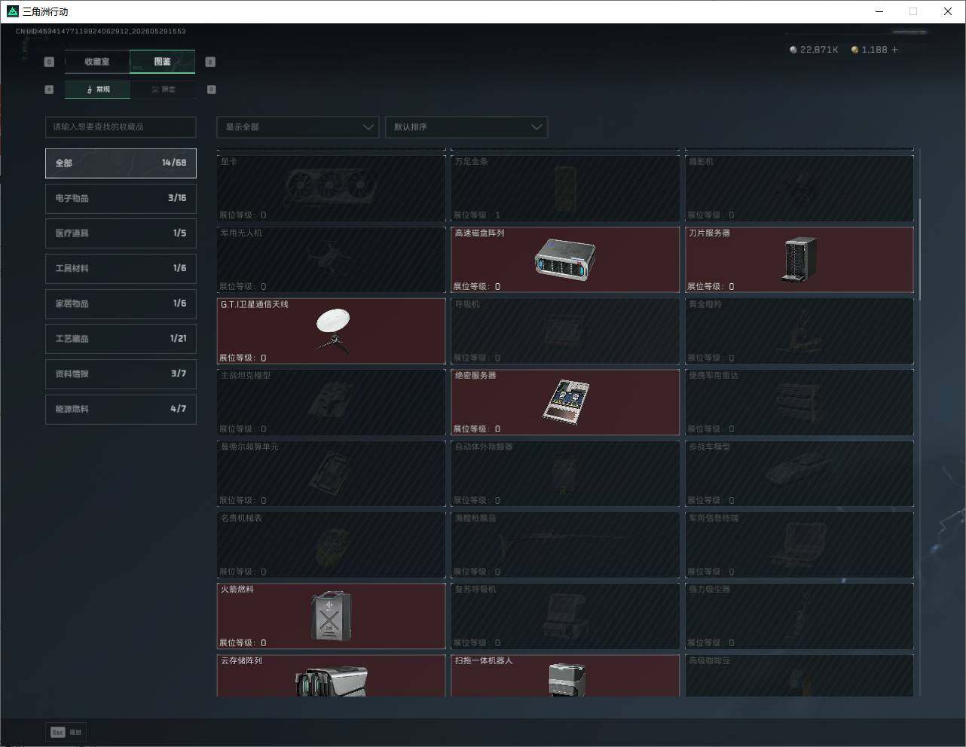Click the plus icon to add currency
Viewport: 966px width, 747px height.
[895, 50]
